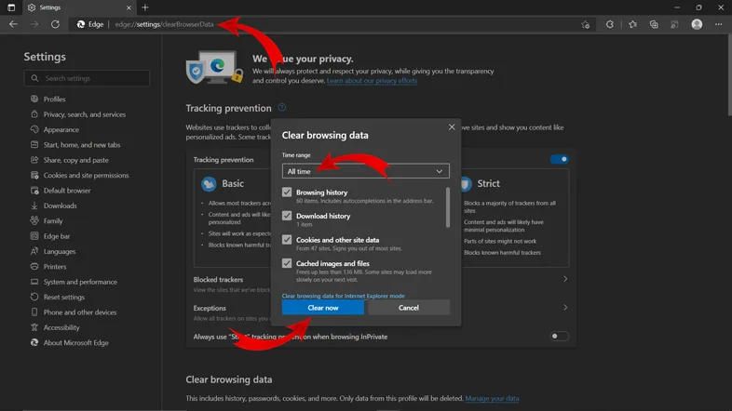Open the Manage your data link
The image size is (732, 411).
click(x=492, y=398)
